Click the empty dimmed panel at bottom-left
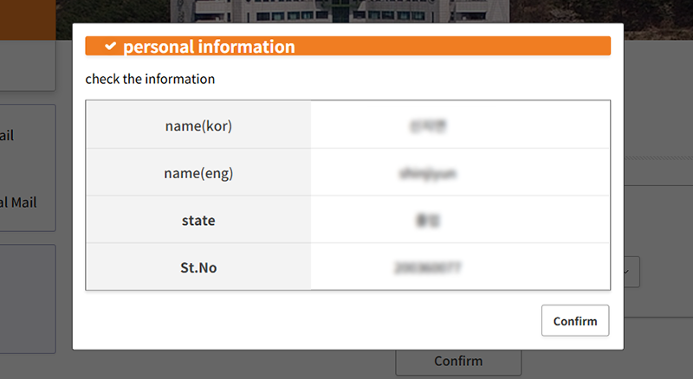 tap(29, 299)
